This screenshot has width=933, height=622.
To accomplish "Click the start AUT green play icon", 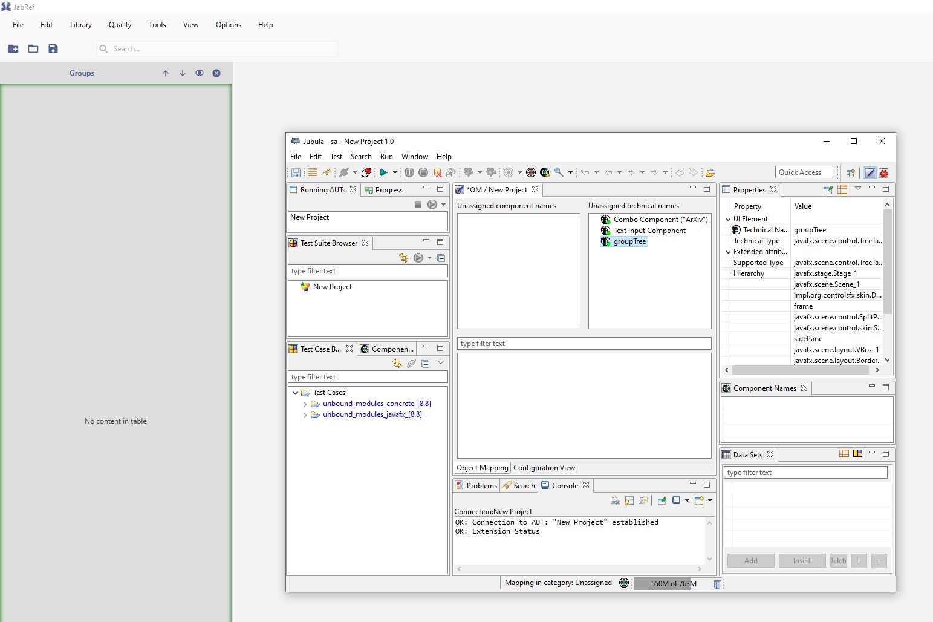I will click(383, 172).
